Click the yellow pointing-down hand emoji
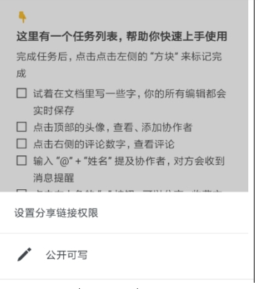This screenshot has width=258, height=289. tap(22, 17)
